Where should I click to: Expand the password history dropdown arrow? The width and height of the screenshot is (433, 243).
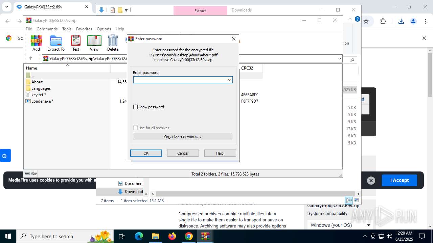point(229,80)
